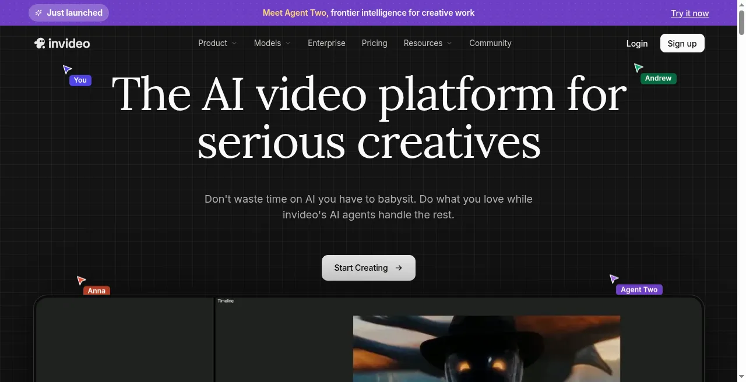The image size is (746, 382).
Task: Open the Resources dropdown menu
Action: pos(428,43)
